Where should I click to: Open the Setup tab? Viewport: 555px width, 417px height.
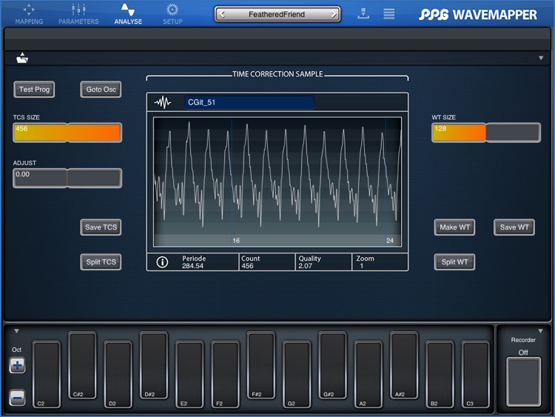[172, 14]
